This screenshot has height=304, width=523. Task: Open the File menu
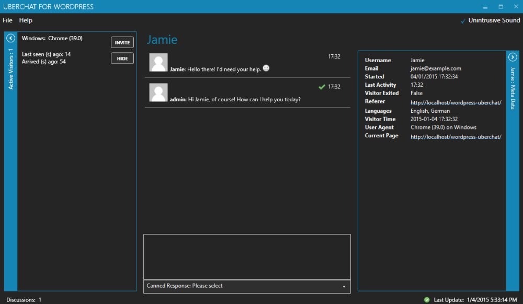(7, 20)
